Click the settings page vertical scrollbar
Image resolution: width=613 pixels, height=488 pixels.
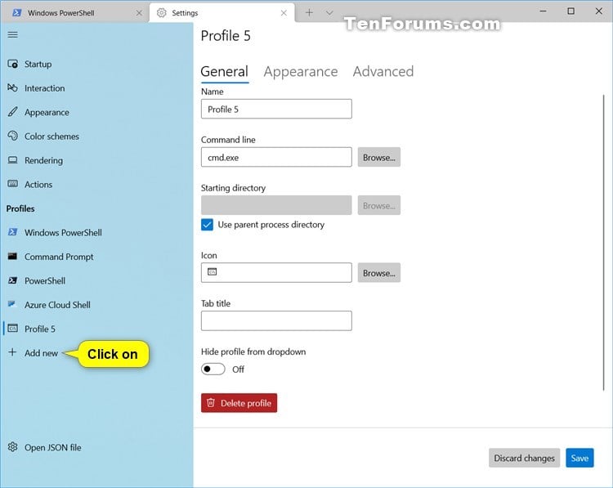click(x=604, y=243)
